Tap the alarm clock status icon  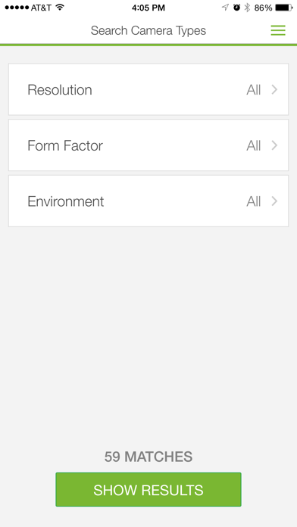click(237, 8)
